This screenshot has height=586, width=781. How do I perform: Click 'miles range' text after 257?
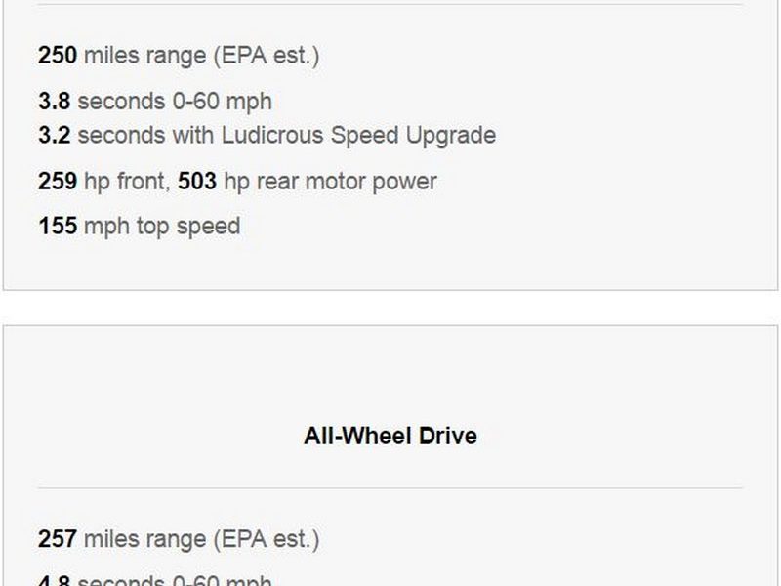pyautogui.click(x=144, y=539)
